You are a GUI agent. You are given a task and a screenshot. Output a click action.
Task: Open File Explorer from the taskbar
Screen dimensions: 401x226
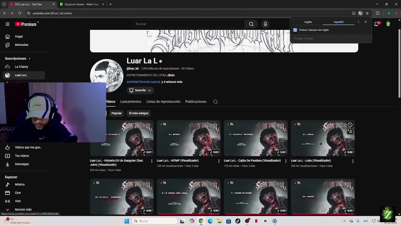click(219, 221)
